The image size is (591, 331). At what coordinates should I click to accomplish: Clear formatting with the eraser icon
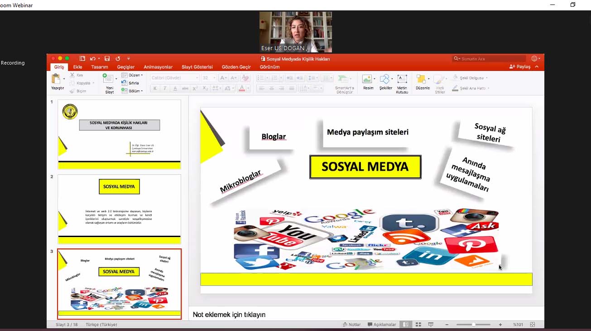245,78
